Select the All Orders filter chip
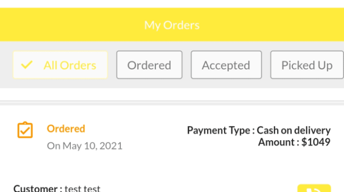 pos(60,65)
